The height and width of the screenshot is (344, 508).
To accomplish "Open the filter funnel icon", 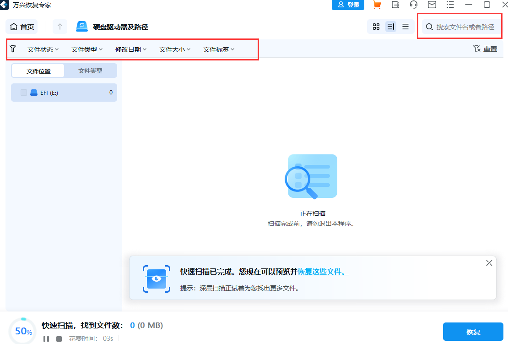I will click(13, 49).
